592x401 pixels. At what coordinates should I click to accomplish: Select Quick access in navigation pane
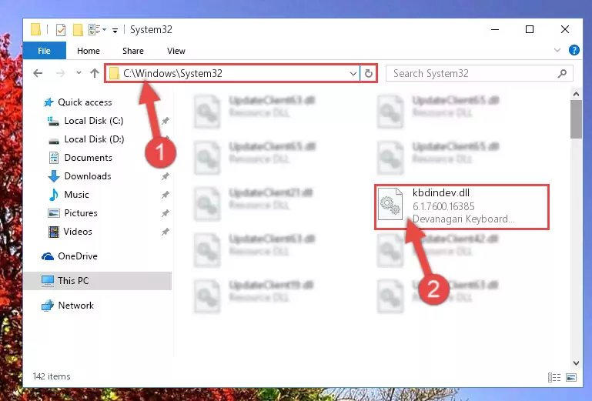[85, 102]
